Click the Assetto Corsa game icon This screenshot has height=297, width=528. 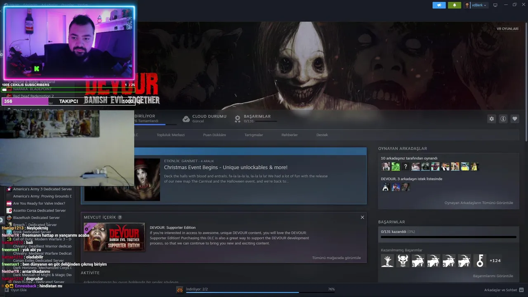click(x=9, y=210)
